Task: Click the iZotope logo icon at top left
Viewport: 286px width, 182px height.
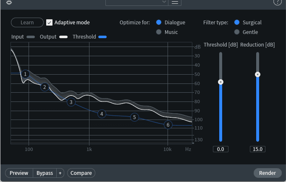Action: 9,2
